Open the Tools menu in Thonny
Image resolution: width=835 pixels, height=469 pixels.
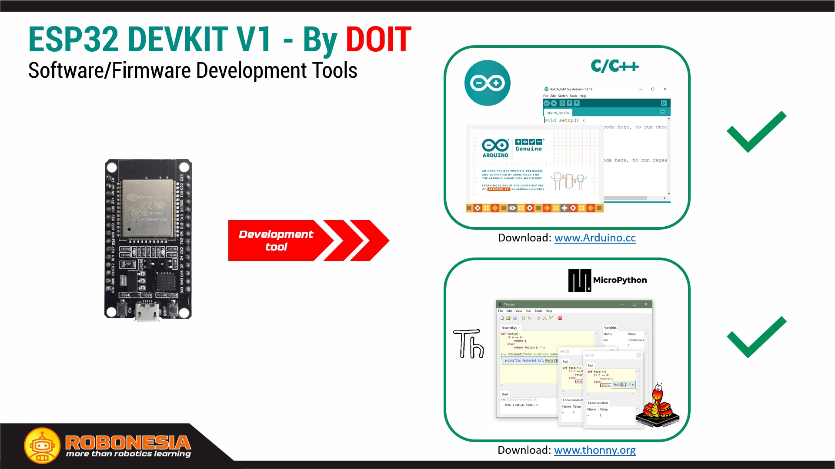pyautogui.click(x=538, y=311)
